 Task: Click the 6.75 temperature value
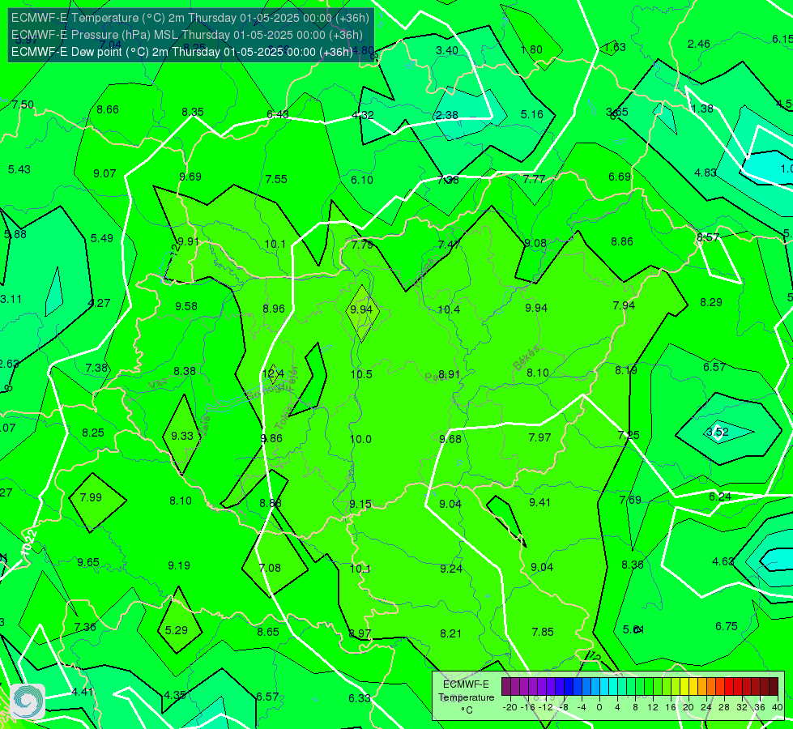point(727,626)
